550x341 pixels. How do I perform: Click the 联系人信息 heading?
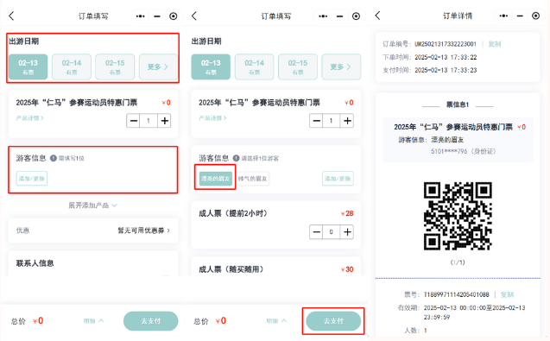coord(35,263)
